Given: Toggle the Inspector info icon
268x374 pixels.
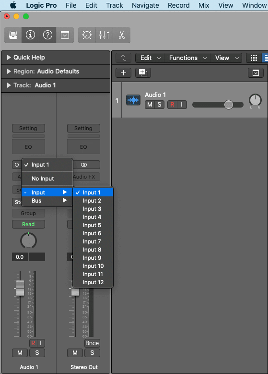Looking at the screenshot, I should click(x=30, y=35).
